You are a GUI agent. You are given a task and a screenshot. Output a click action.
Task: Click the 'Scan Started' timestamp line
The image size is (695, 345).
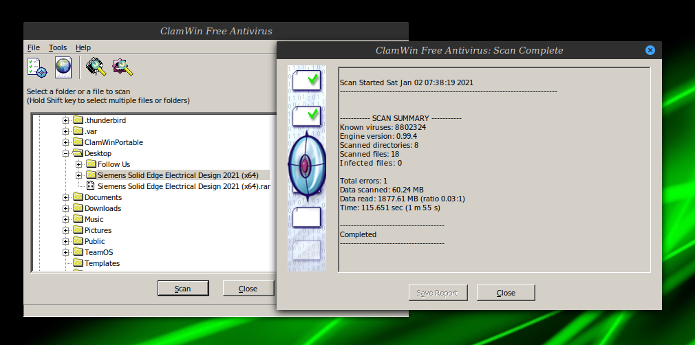pyautogui.click(x=407, y=82)
